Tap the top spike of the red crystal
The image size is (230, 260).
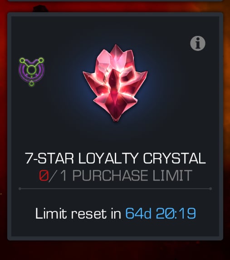(116, 48)
